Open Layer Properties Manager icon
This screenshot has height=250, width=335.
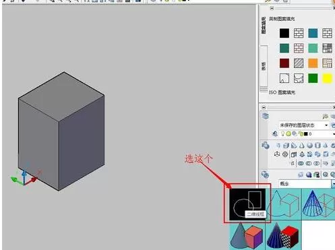[x=275, y=134]
